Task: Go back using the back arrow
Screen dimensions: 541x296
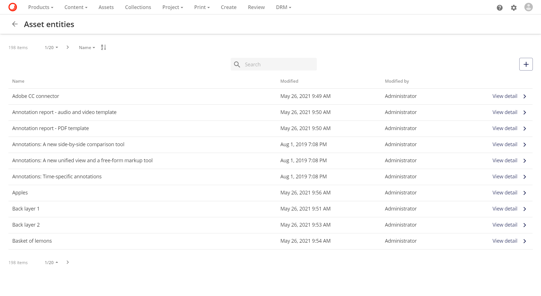Action: 15,24
